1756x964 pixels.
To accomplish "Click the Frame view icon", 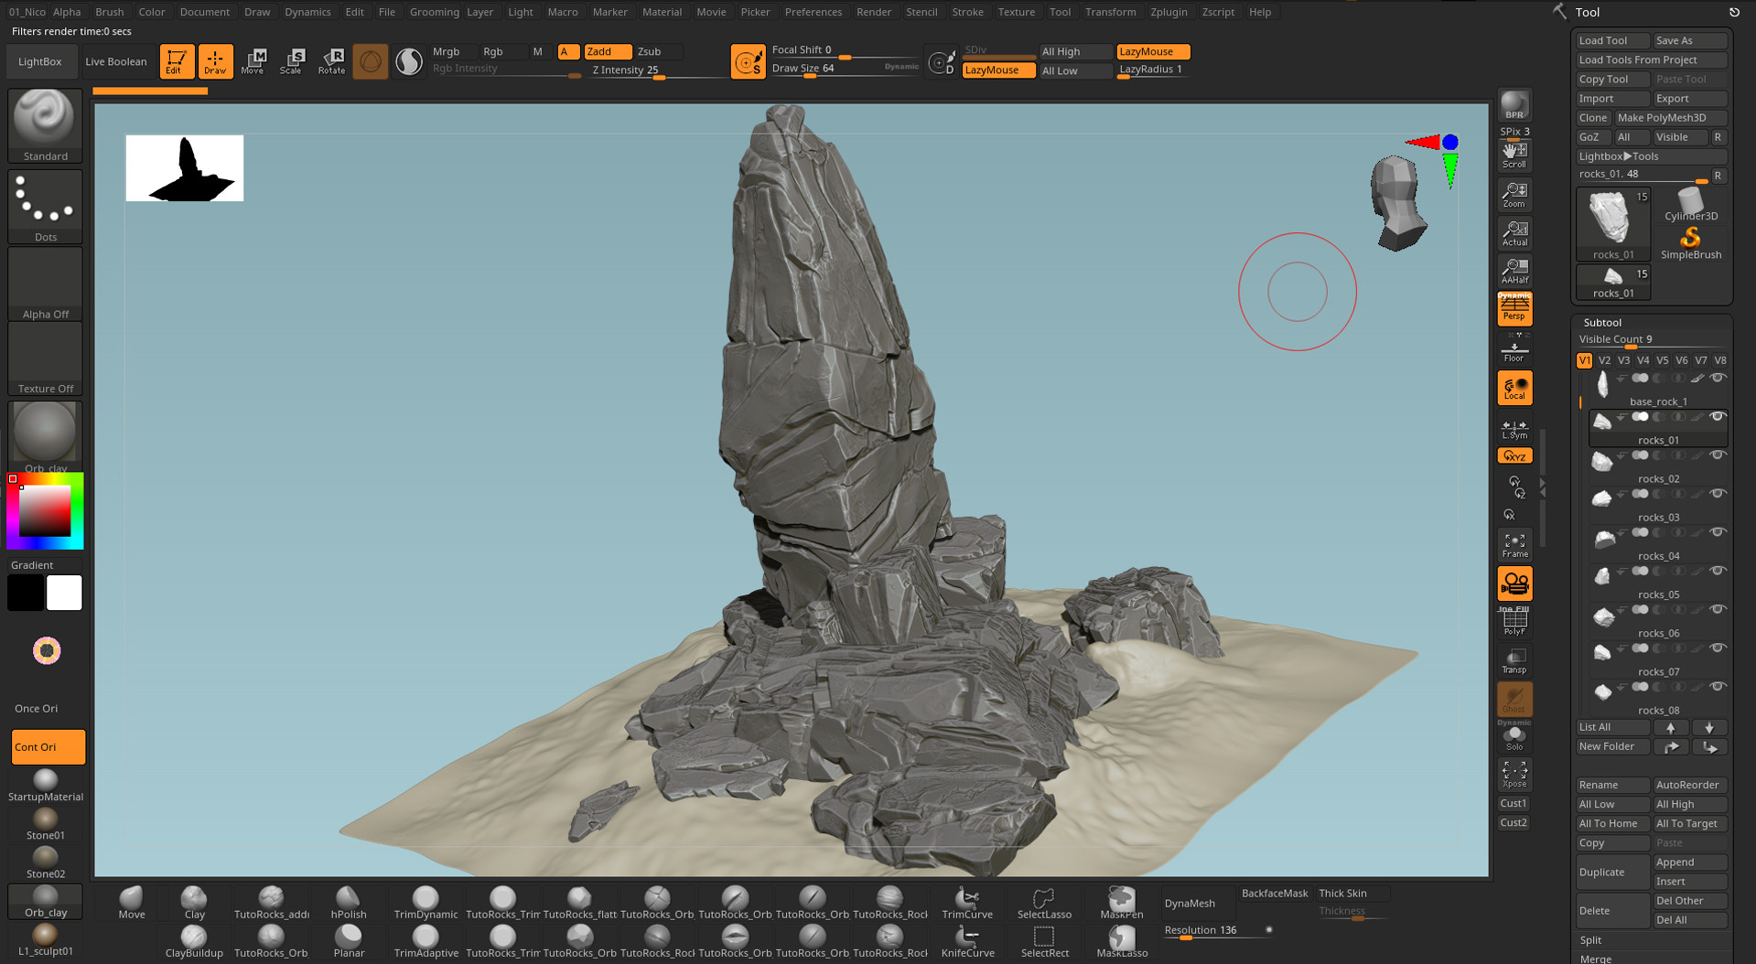I will pyautogui.click(x=1514, y=545).
